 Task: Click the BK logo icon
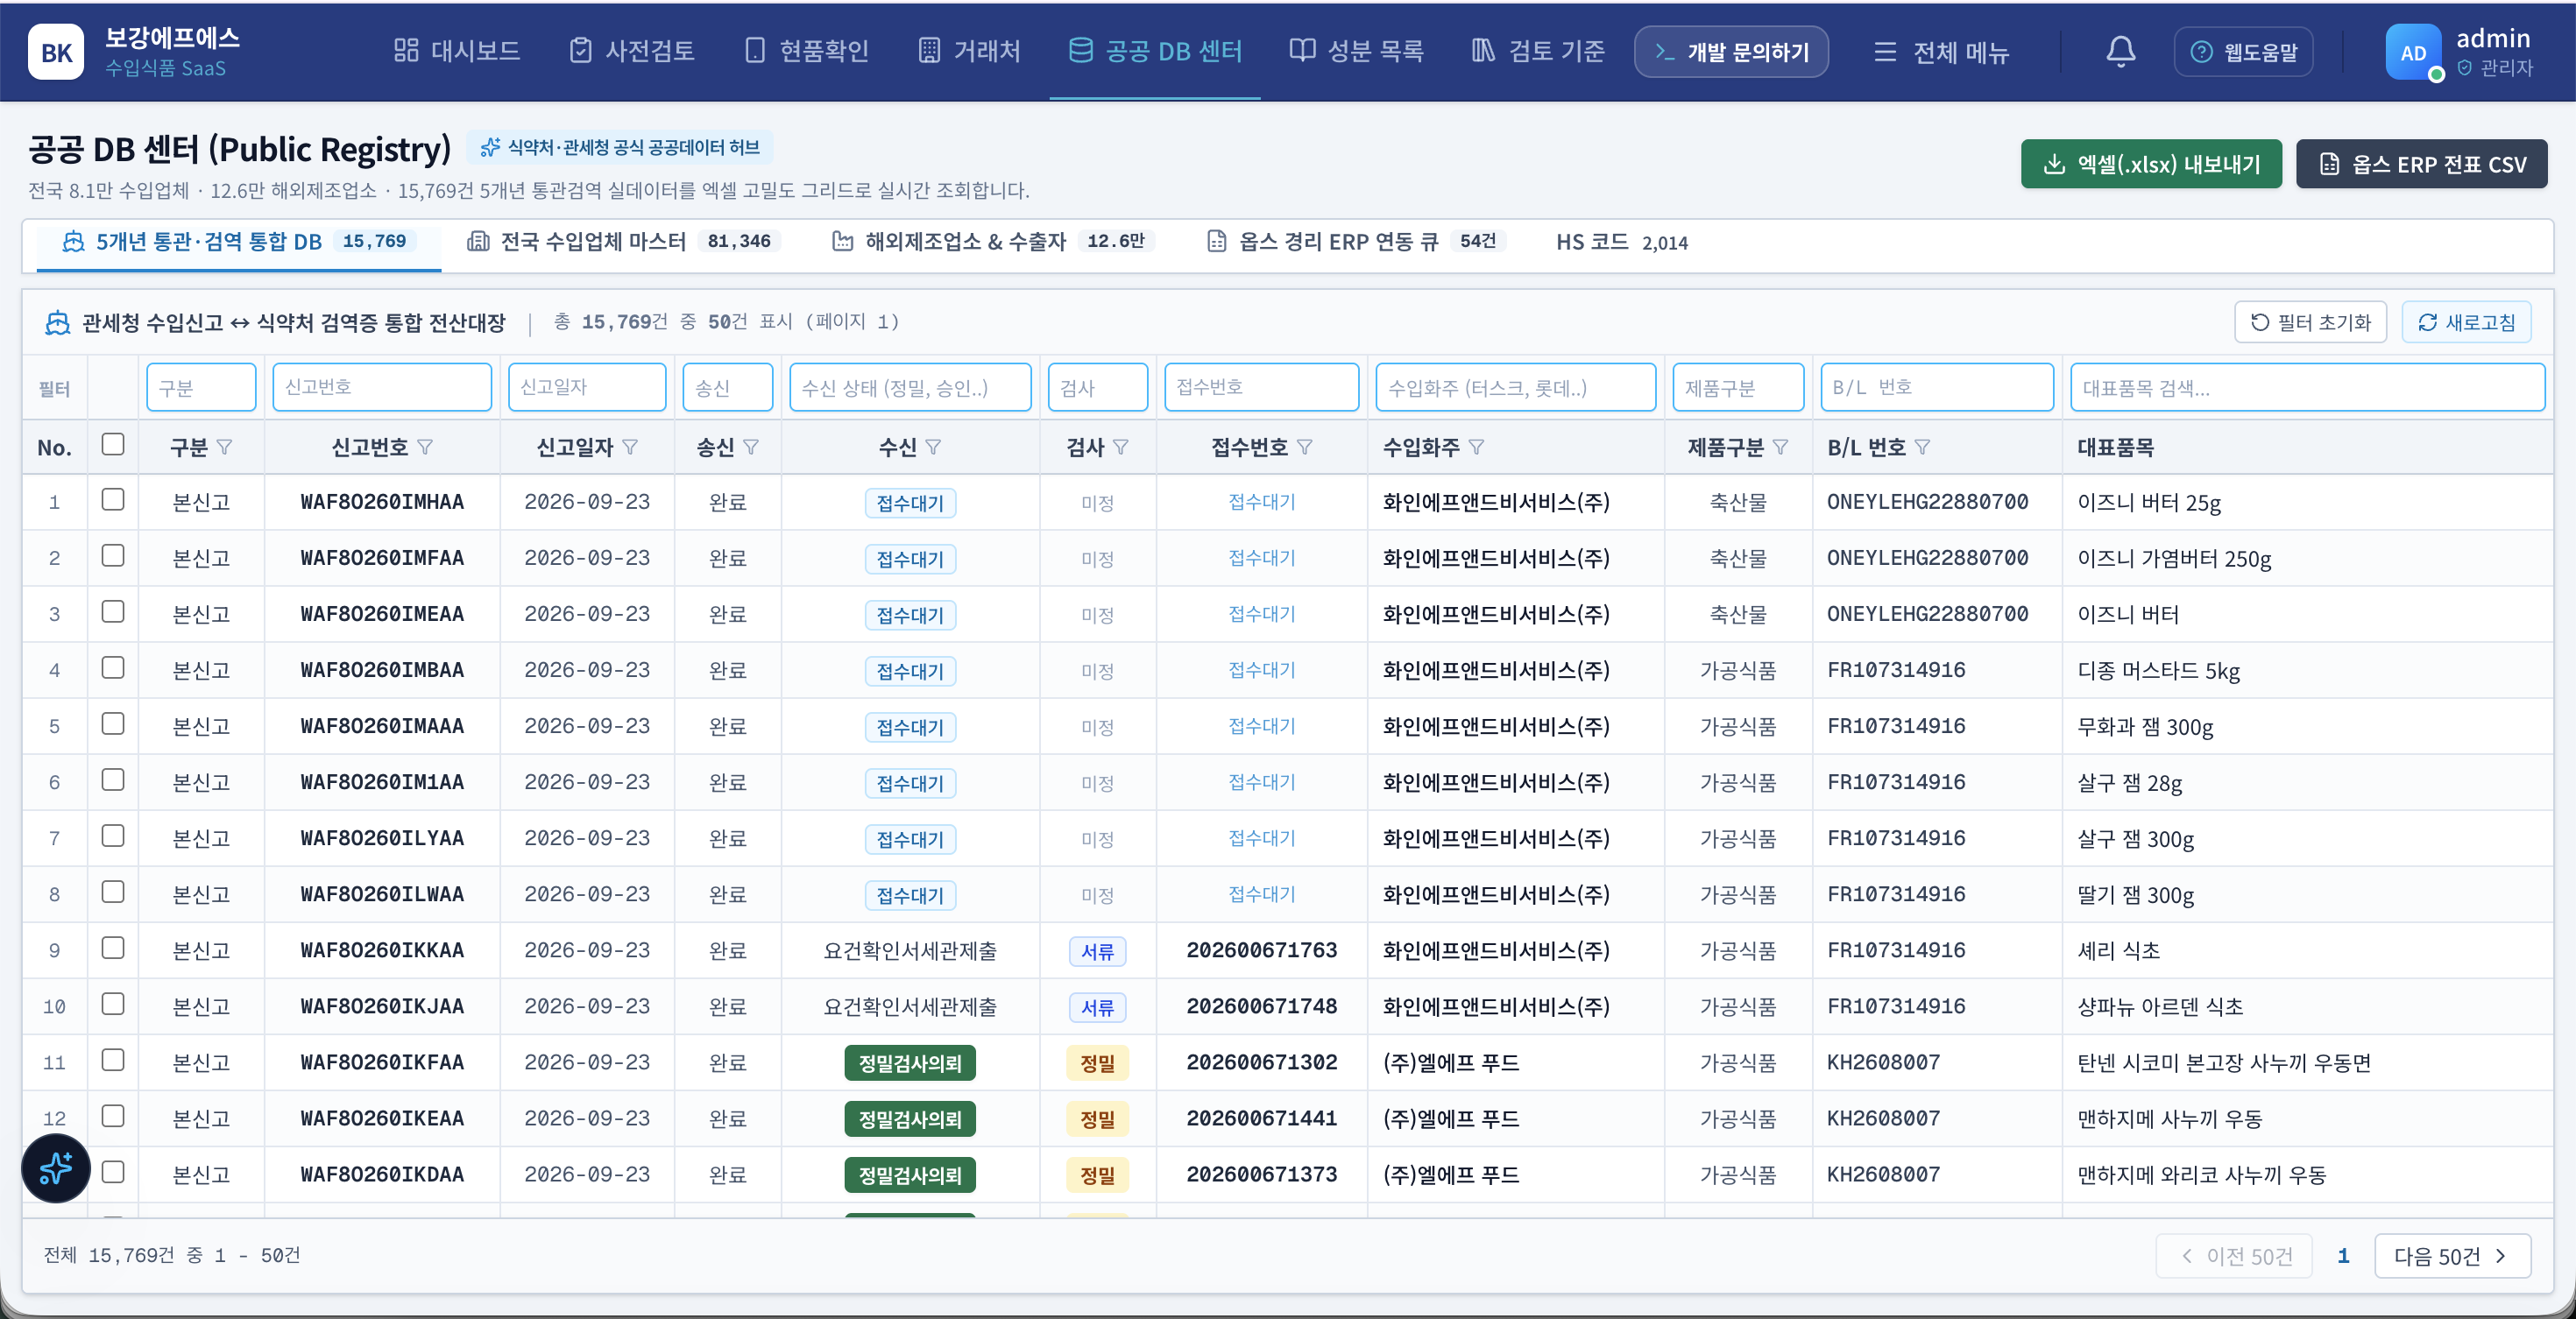tap(56, 52)
